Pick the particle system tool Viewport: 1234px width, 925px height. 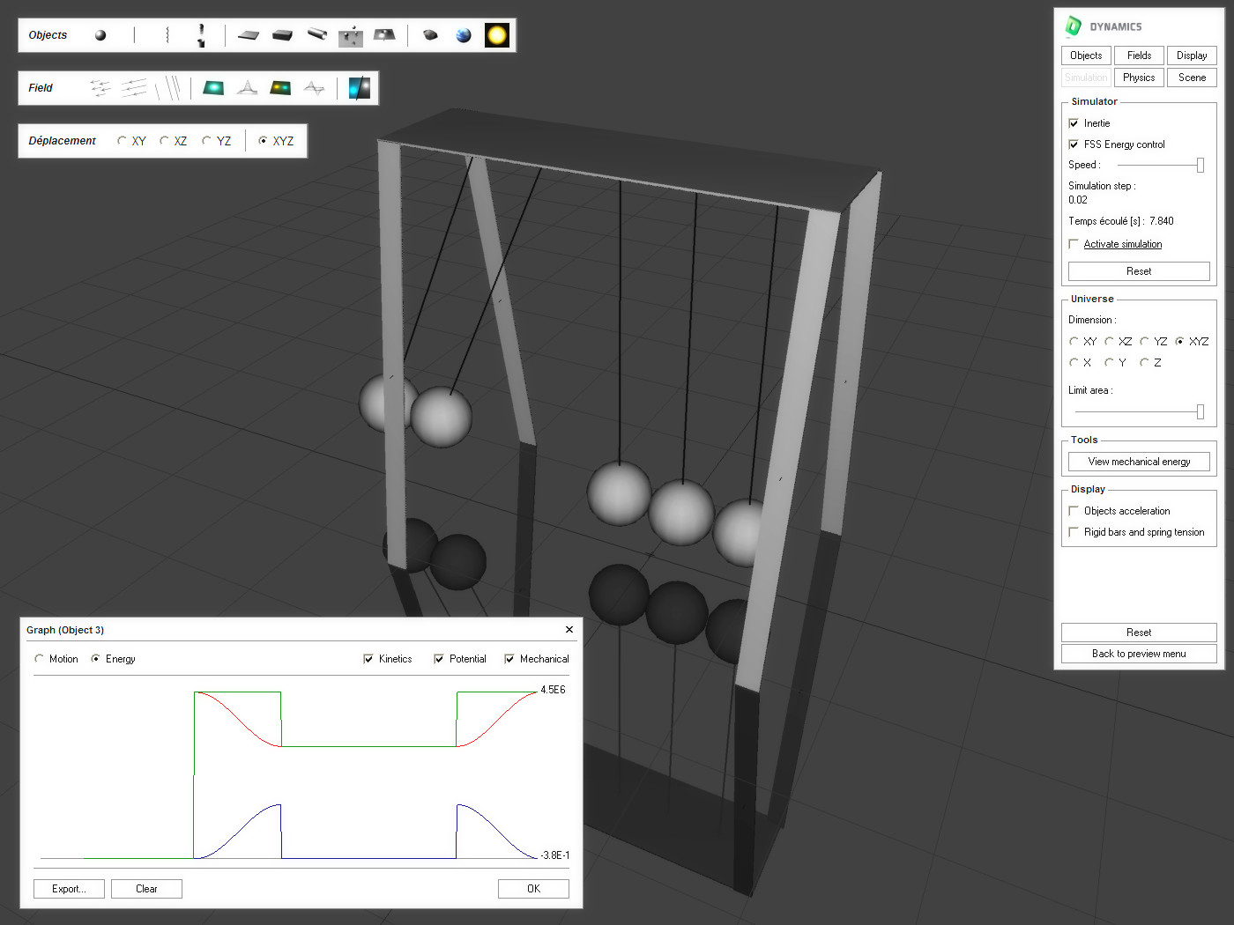350,34
